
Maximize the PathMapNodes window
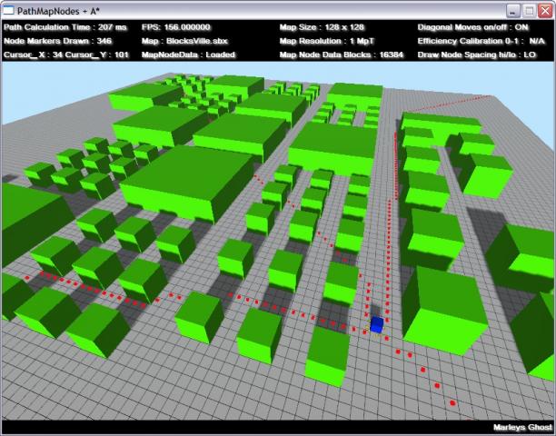point(529,11)
